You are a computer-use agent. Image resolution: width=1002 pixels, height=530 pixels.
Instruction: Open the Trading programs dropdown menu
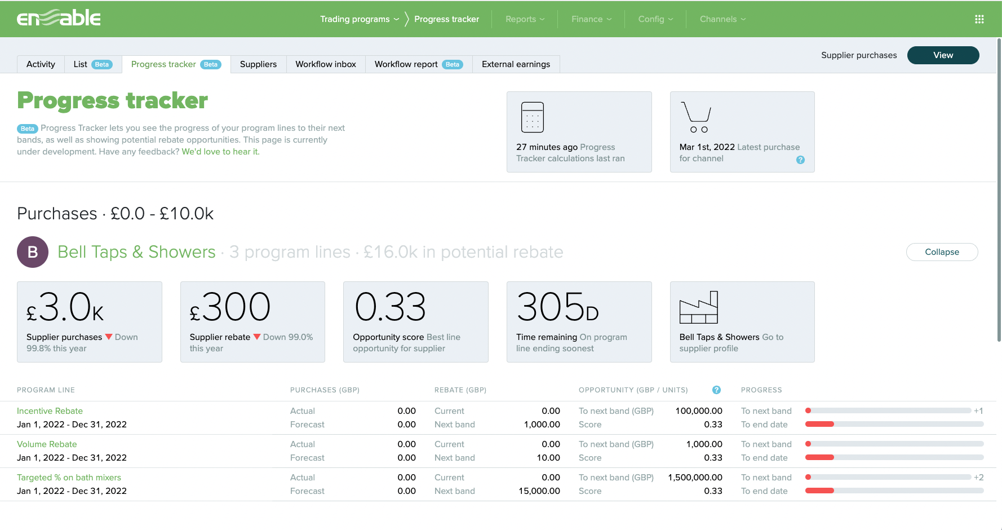pos(360,19)
